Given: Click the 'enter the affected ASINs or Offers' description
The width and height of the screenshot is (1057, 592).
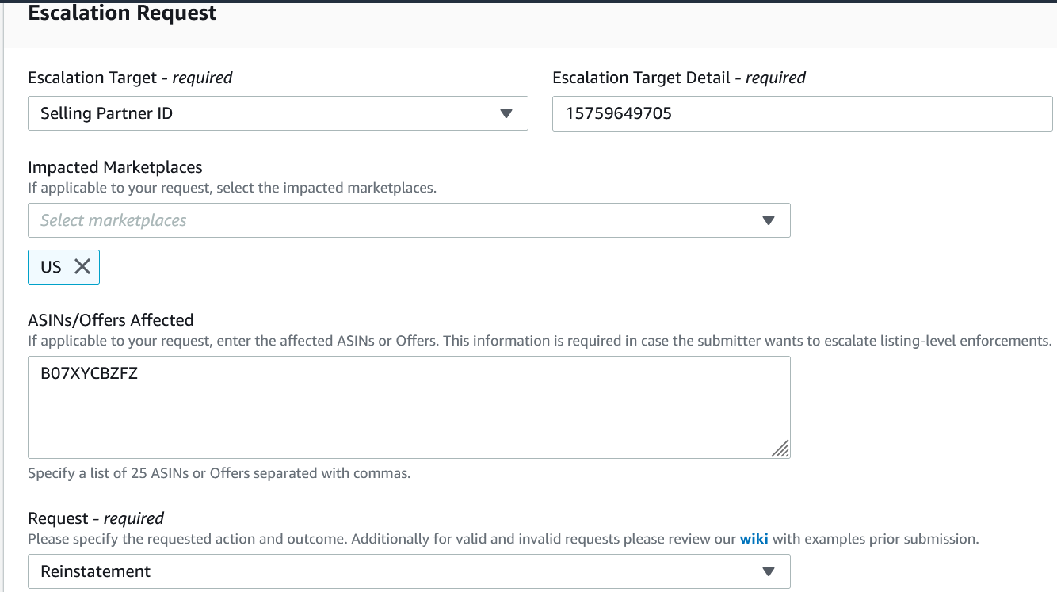Looking at the screenshot, I should [540, 341].
